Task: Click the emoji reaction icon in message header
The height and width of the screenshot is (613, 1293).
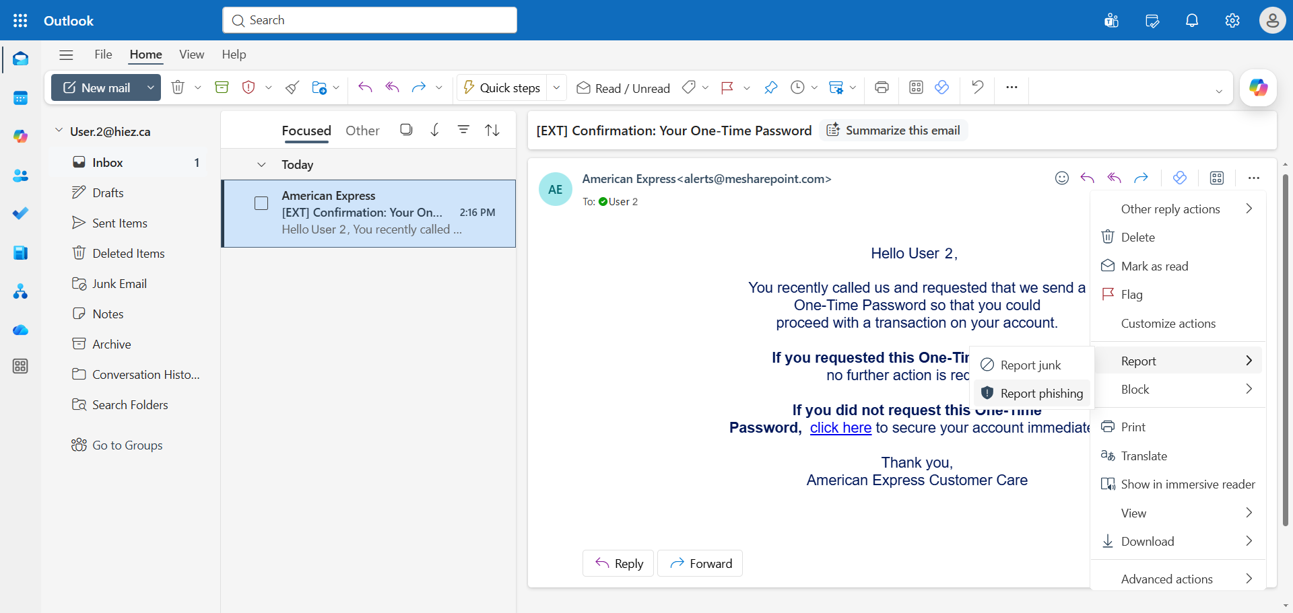Action: pyautogui.click(x=1062, y=178)
